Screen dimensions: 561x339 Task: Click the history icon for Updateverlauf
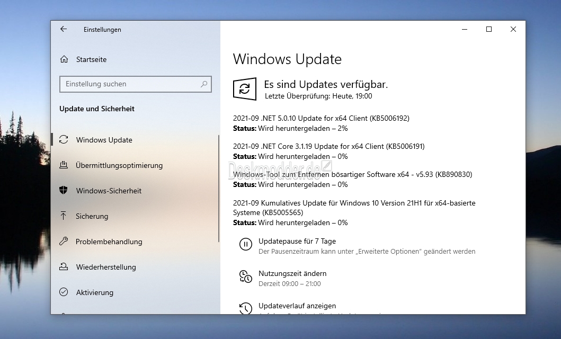(x=246, y=308)
